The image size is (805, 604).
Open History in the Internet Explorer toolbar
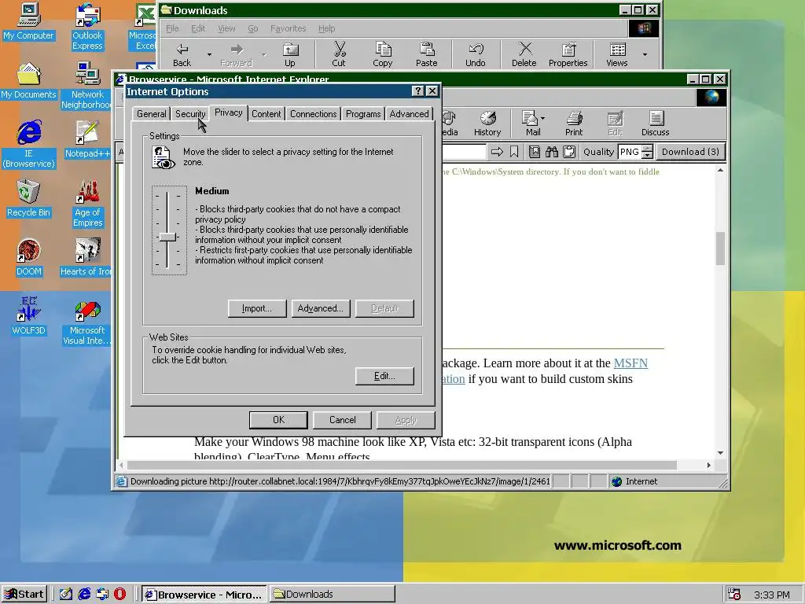coord(487,123)
